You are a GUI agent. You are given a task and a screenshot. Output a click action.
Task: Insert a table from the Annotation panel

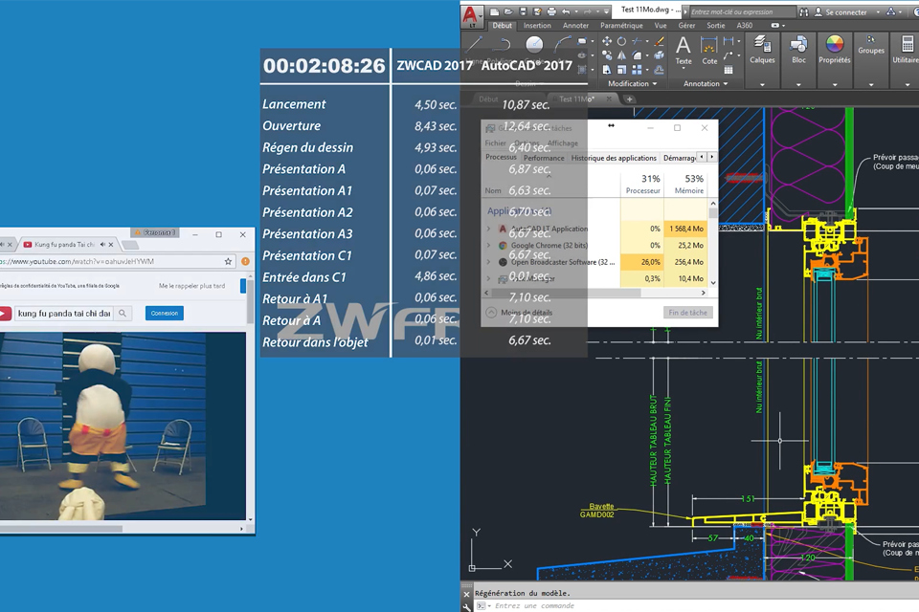[x=728, y=70]
